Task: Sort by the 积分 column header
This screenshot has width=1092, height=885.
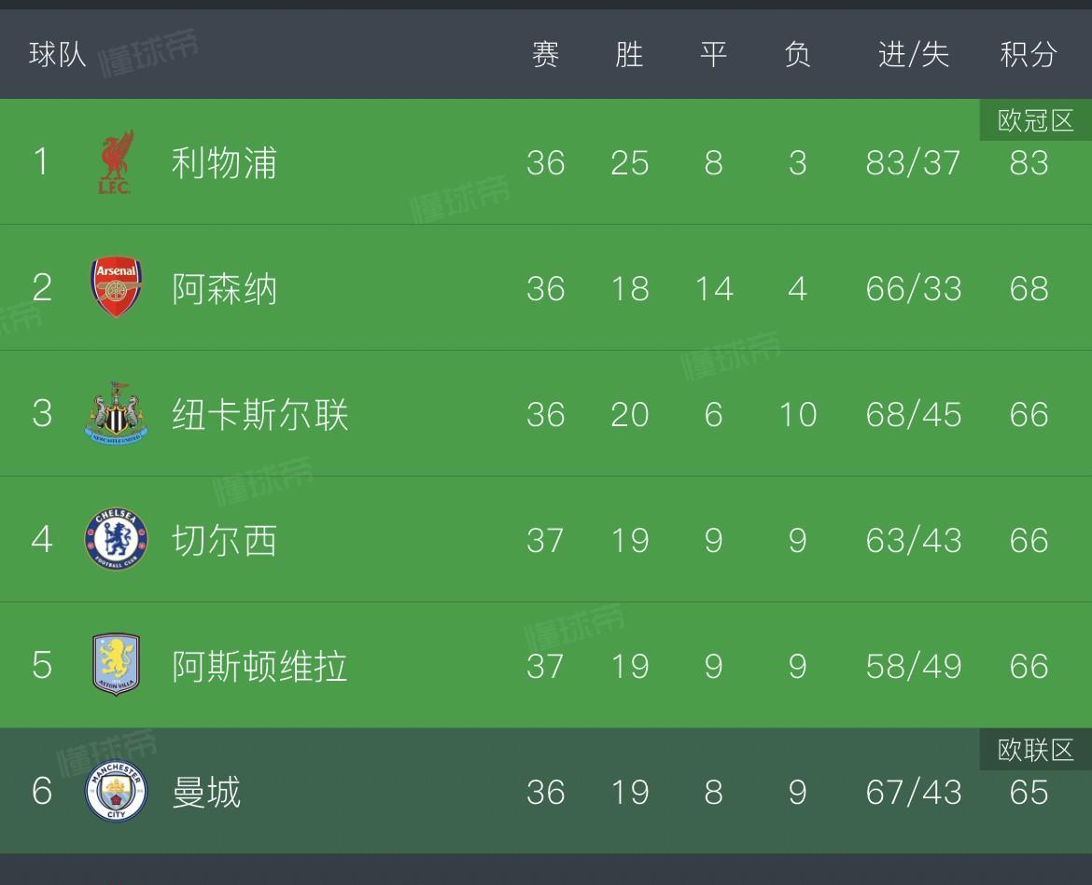Action: click(x=1029, y=54)
